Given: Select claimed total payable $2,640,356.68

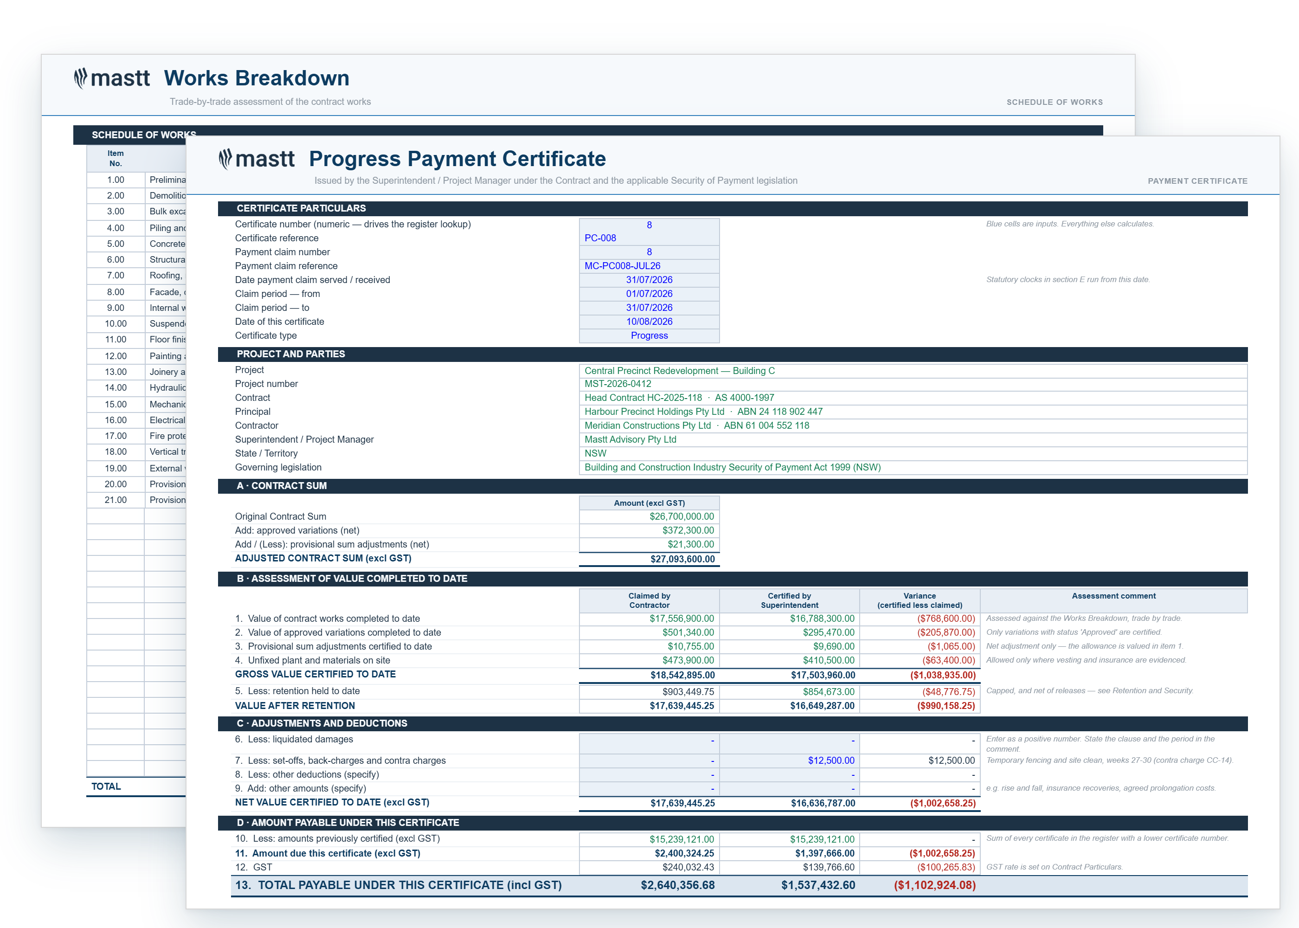Looking at the screenshot, I should point(649,886).
